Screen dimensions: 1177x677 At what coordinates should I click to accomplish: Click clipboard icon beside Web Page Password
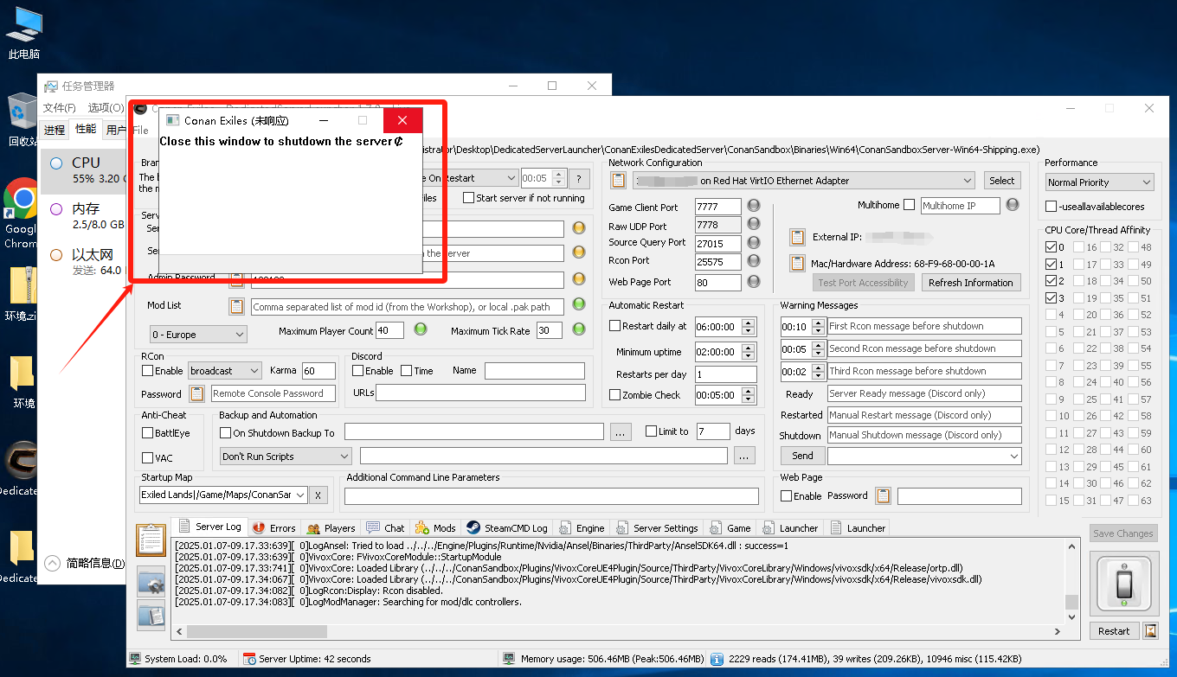click(883, 496)
